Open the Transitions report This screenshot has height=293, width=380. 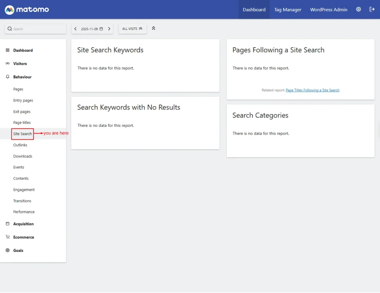(22, 201)
